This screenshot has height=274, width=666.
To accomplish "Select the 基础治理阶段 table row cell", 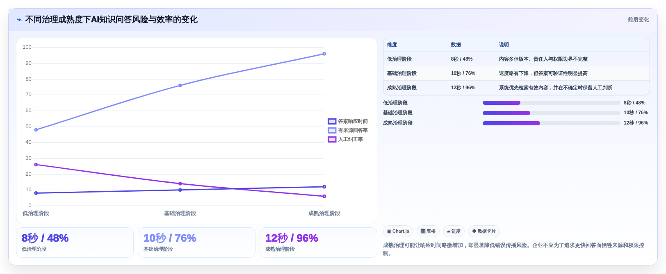I will click(x=402, y=73).
